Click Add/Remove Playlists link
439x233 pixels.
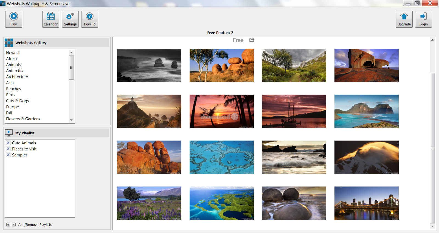(35, 225)
